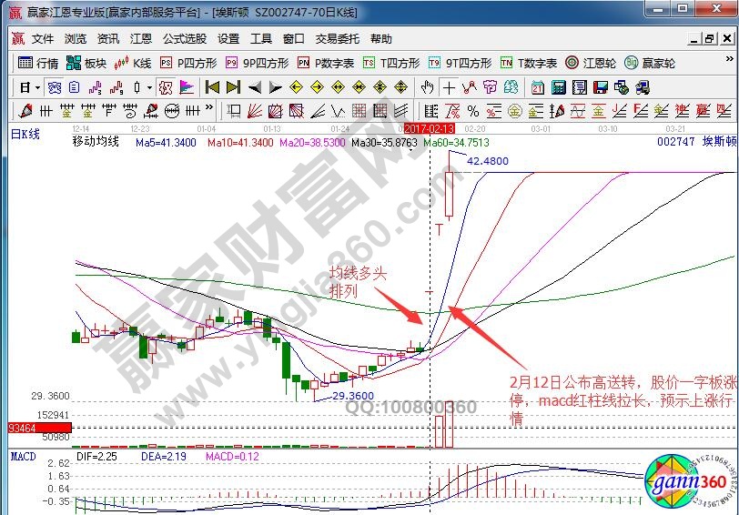Open the 公式选股 menu

tap(184, 39)
